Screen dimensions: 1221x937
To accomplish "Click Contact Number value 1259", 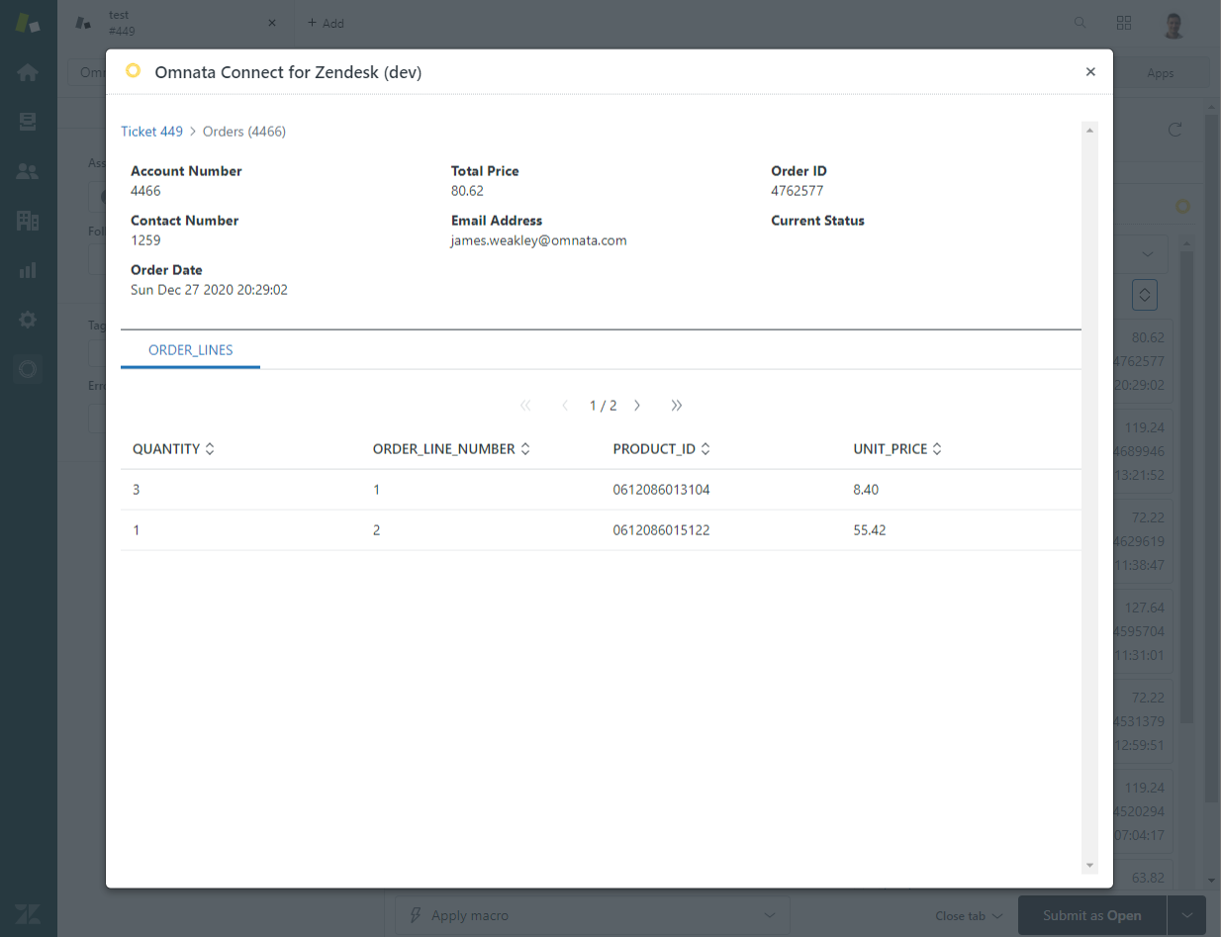I will tap(145, 240).
